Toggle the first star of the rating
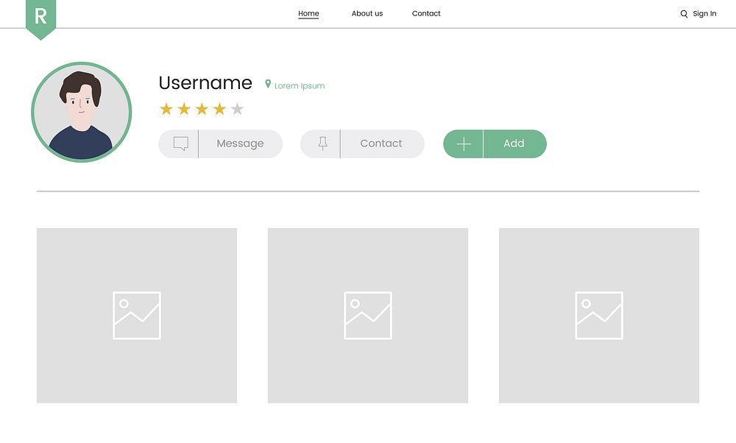The height and width of the screenshot is (443, 736). pos(165,108)
